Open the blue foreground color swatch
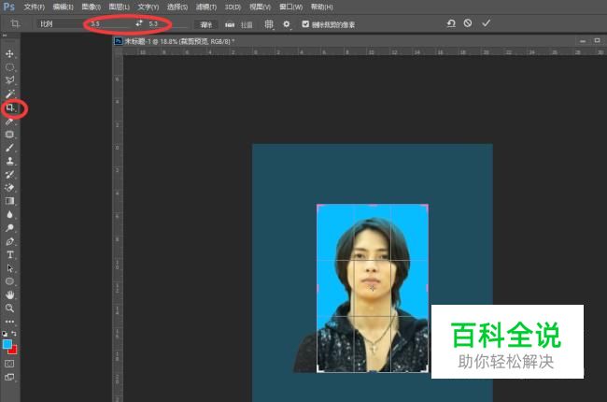This screenshot has width=607, height=402. (x=7, y=344)
